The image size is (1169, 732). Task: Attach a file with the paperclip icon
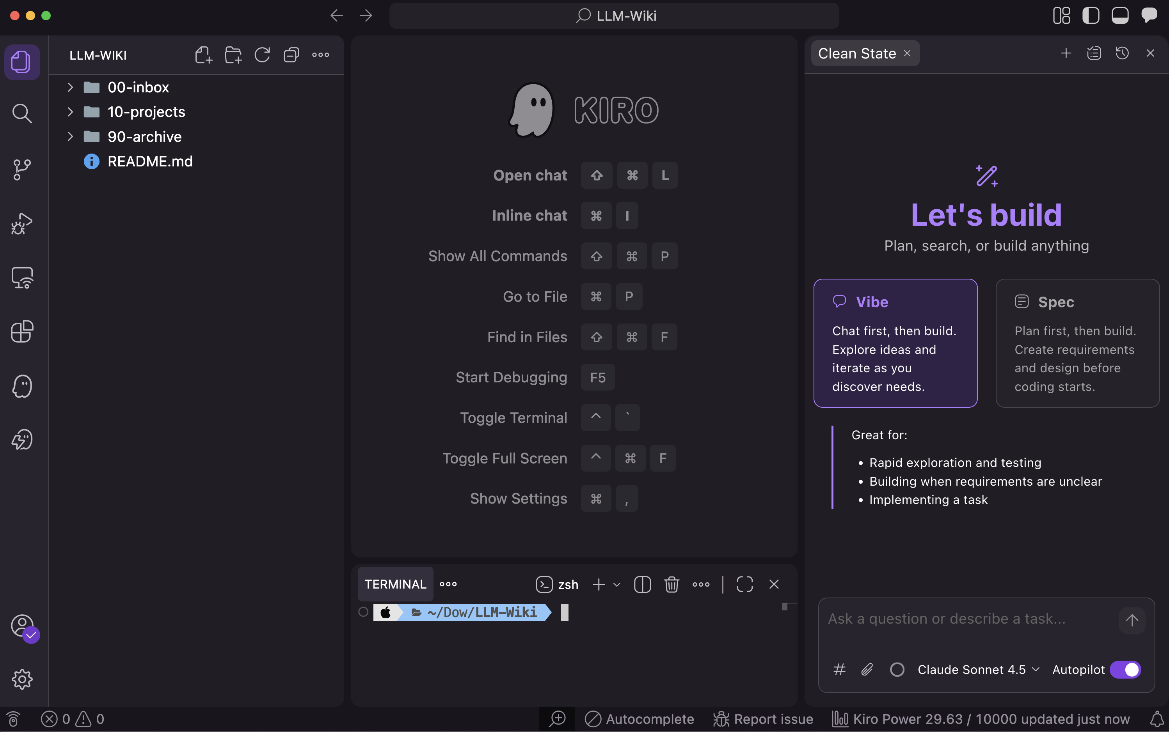(867, 670)
